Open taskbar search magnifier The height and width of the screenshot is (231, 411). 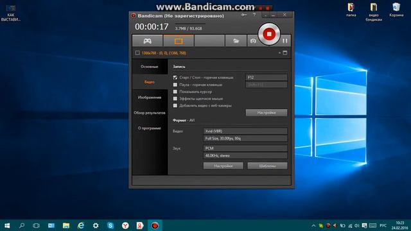point(22,225)
